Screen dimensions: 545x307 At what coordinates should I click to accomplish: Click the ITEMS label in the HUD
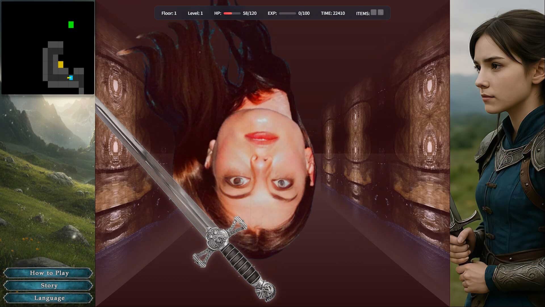pyautogui.click(x=363, y=13)
